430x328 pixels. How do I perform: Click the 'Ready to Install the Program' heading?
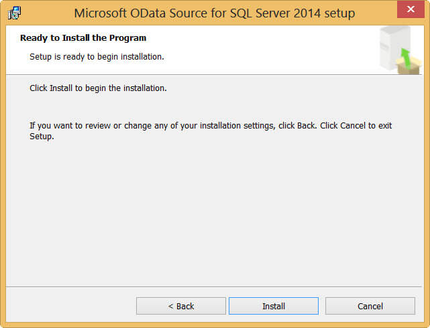83,38
